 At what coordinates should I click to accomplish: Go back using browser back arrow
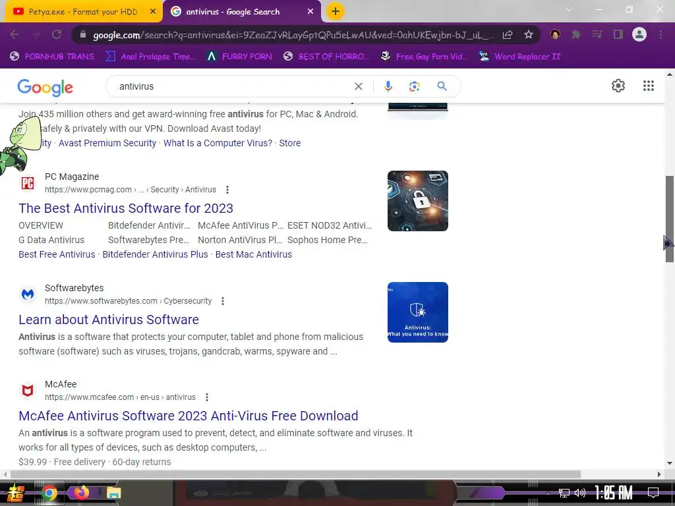coord(15,34)
